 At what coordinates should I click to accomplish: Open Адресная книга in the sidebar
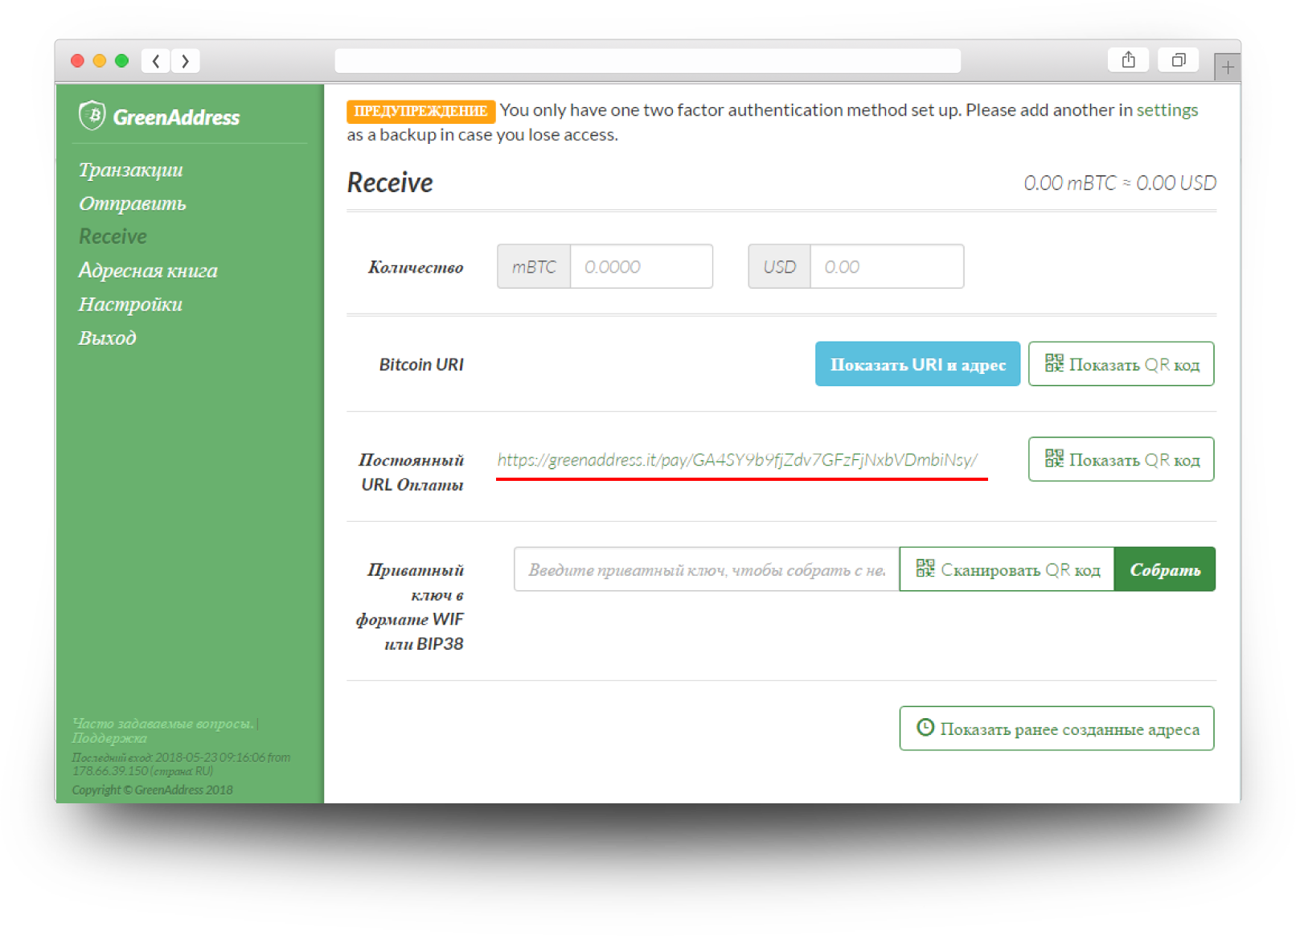click(148, 270)
